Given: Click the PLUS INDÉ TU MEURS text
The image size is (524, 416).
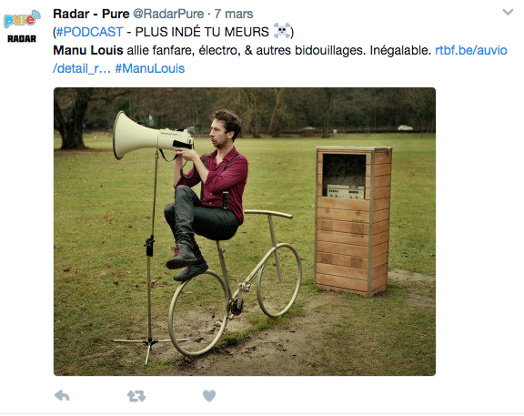Looking at the screenshot, I should (x=202, y=32).
